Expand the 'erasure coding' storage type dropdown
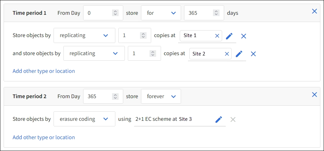 [x=84, y=119]
